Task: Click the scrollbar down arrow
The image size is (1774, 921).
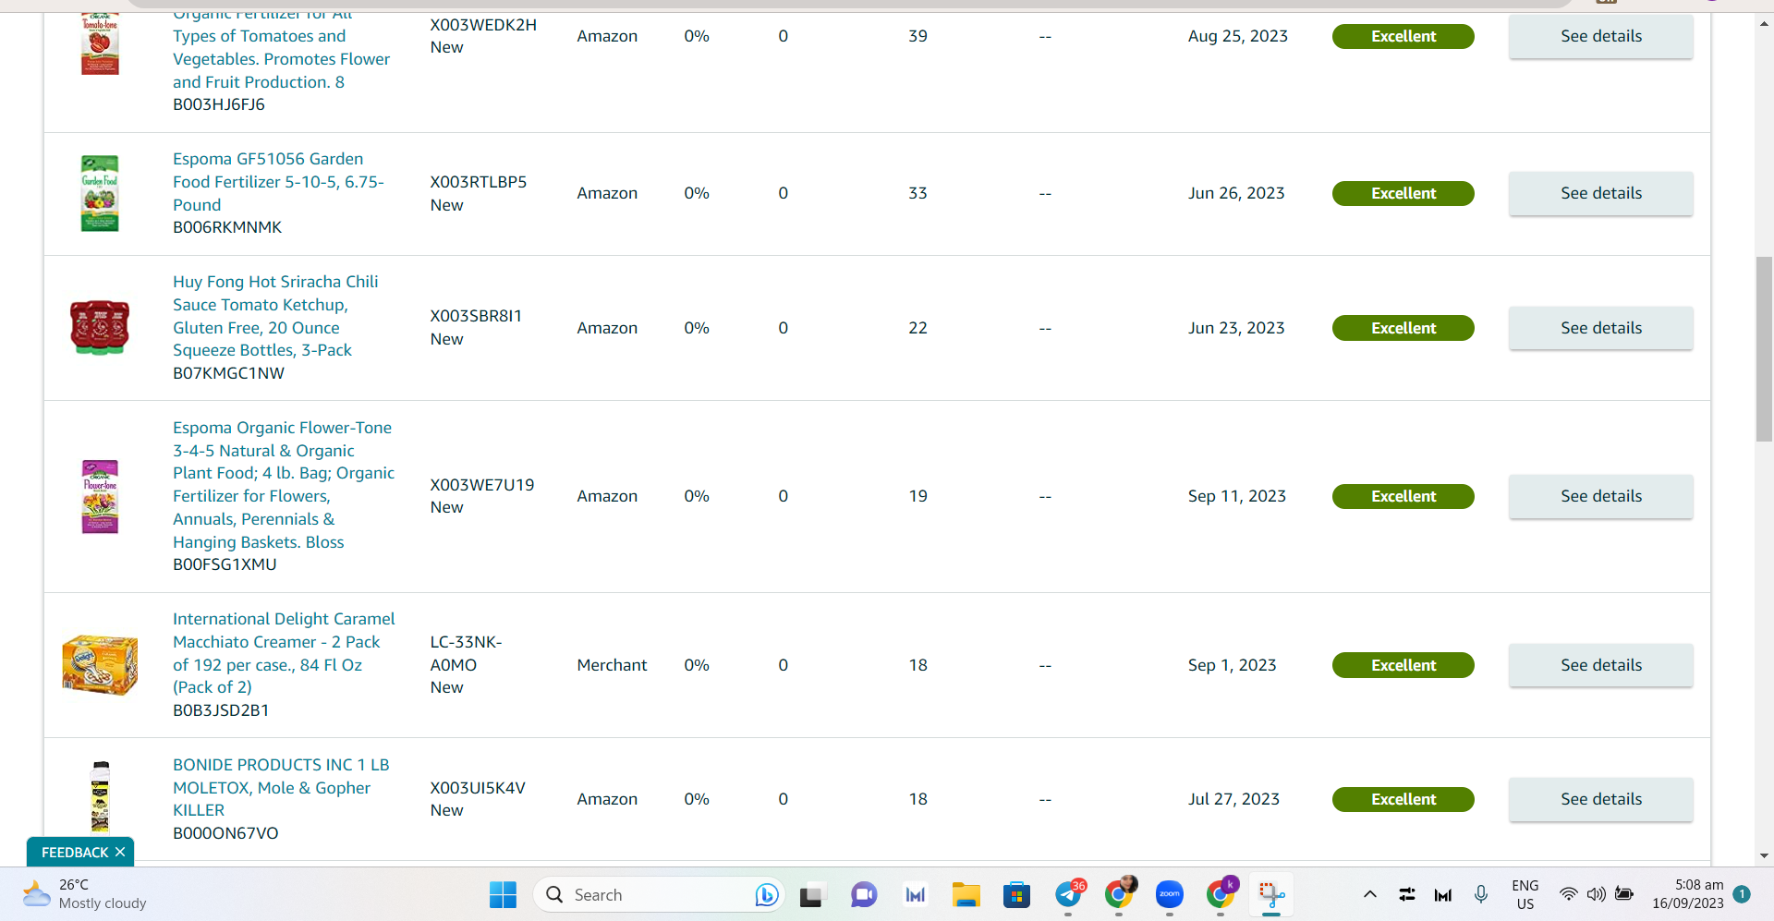Action: coord(1764,855)
